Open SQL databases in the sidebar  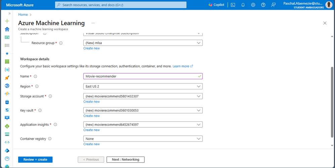7,102
